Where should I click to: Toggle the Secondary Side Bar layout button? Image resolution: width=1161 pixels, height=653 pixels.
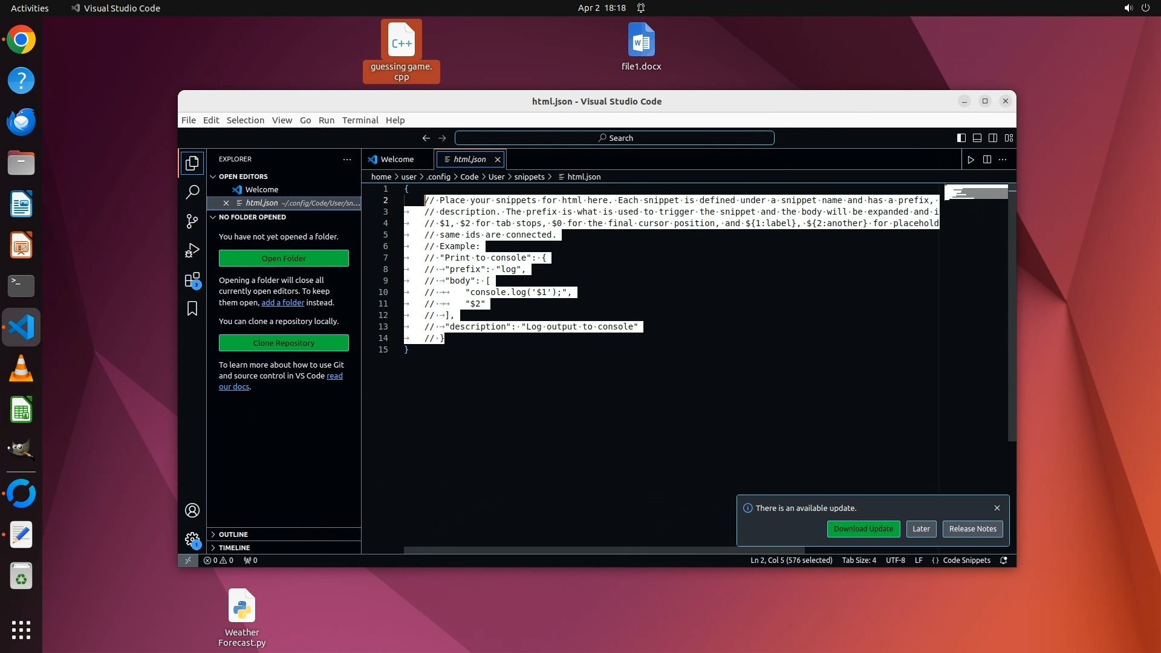(992, 138)
